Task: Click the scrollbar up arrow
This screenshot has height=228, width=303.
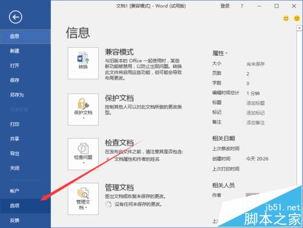Action: pyautogui.click(x=299, y=28)
